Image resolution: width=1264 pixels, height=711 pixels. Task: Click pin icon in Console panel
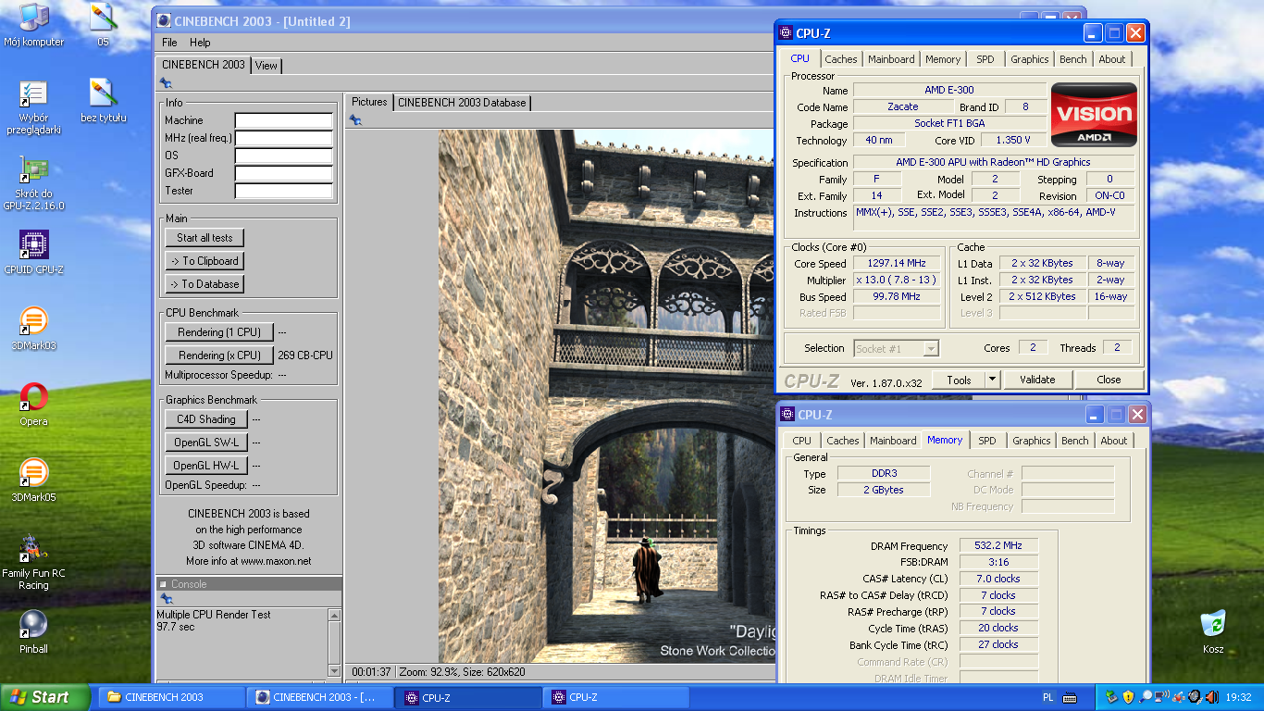(167, 599)
